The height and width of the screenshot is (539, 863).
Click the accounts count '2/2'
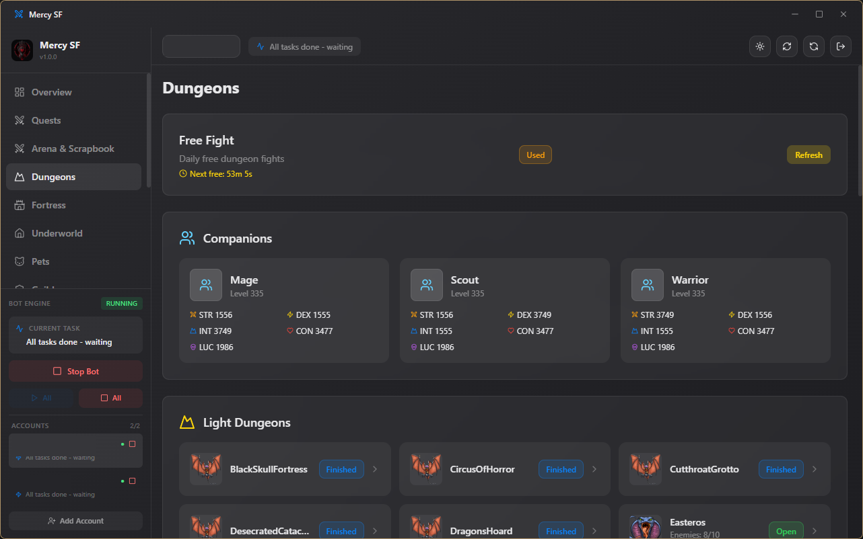click(135, 425)
